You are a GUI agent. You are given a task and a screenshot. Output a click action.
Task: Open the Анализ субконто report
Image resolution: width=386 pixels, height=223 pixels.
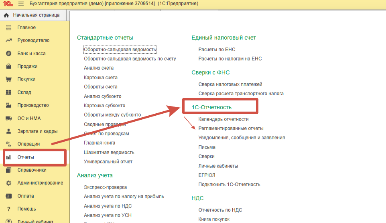pos(103,96)
